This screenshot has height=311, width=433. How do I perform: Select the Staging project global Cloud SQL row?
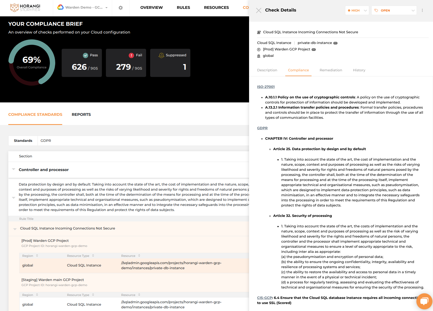coord(134,305)
